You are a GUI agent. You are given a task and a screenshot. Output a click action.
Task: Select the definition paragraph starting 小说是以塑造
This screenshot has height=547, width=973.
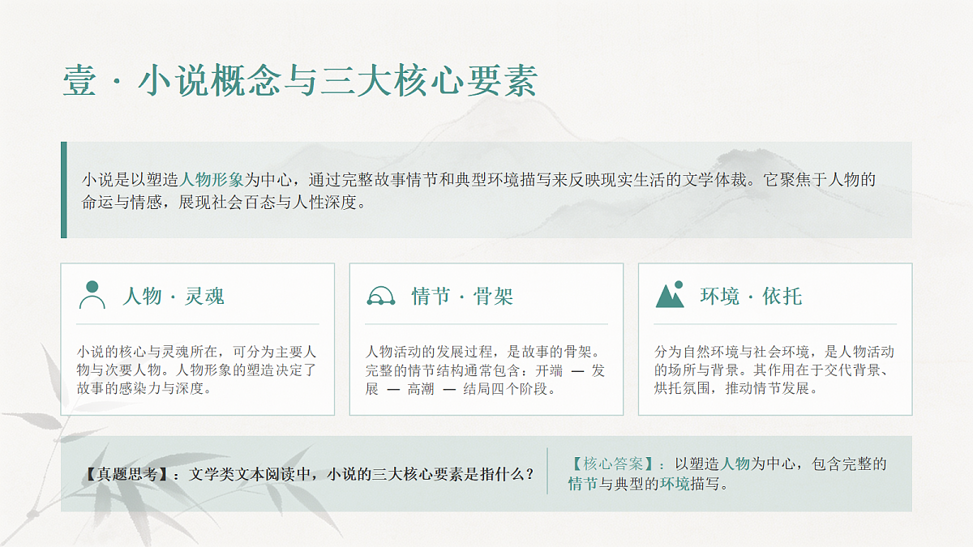[x=479, y=190]
